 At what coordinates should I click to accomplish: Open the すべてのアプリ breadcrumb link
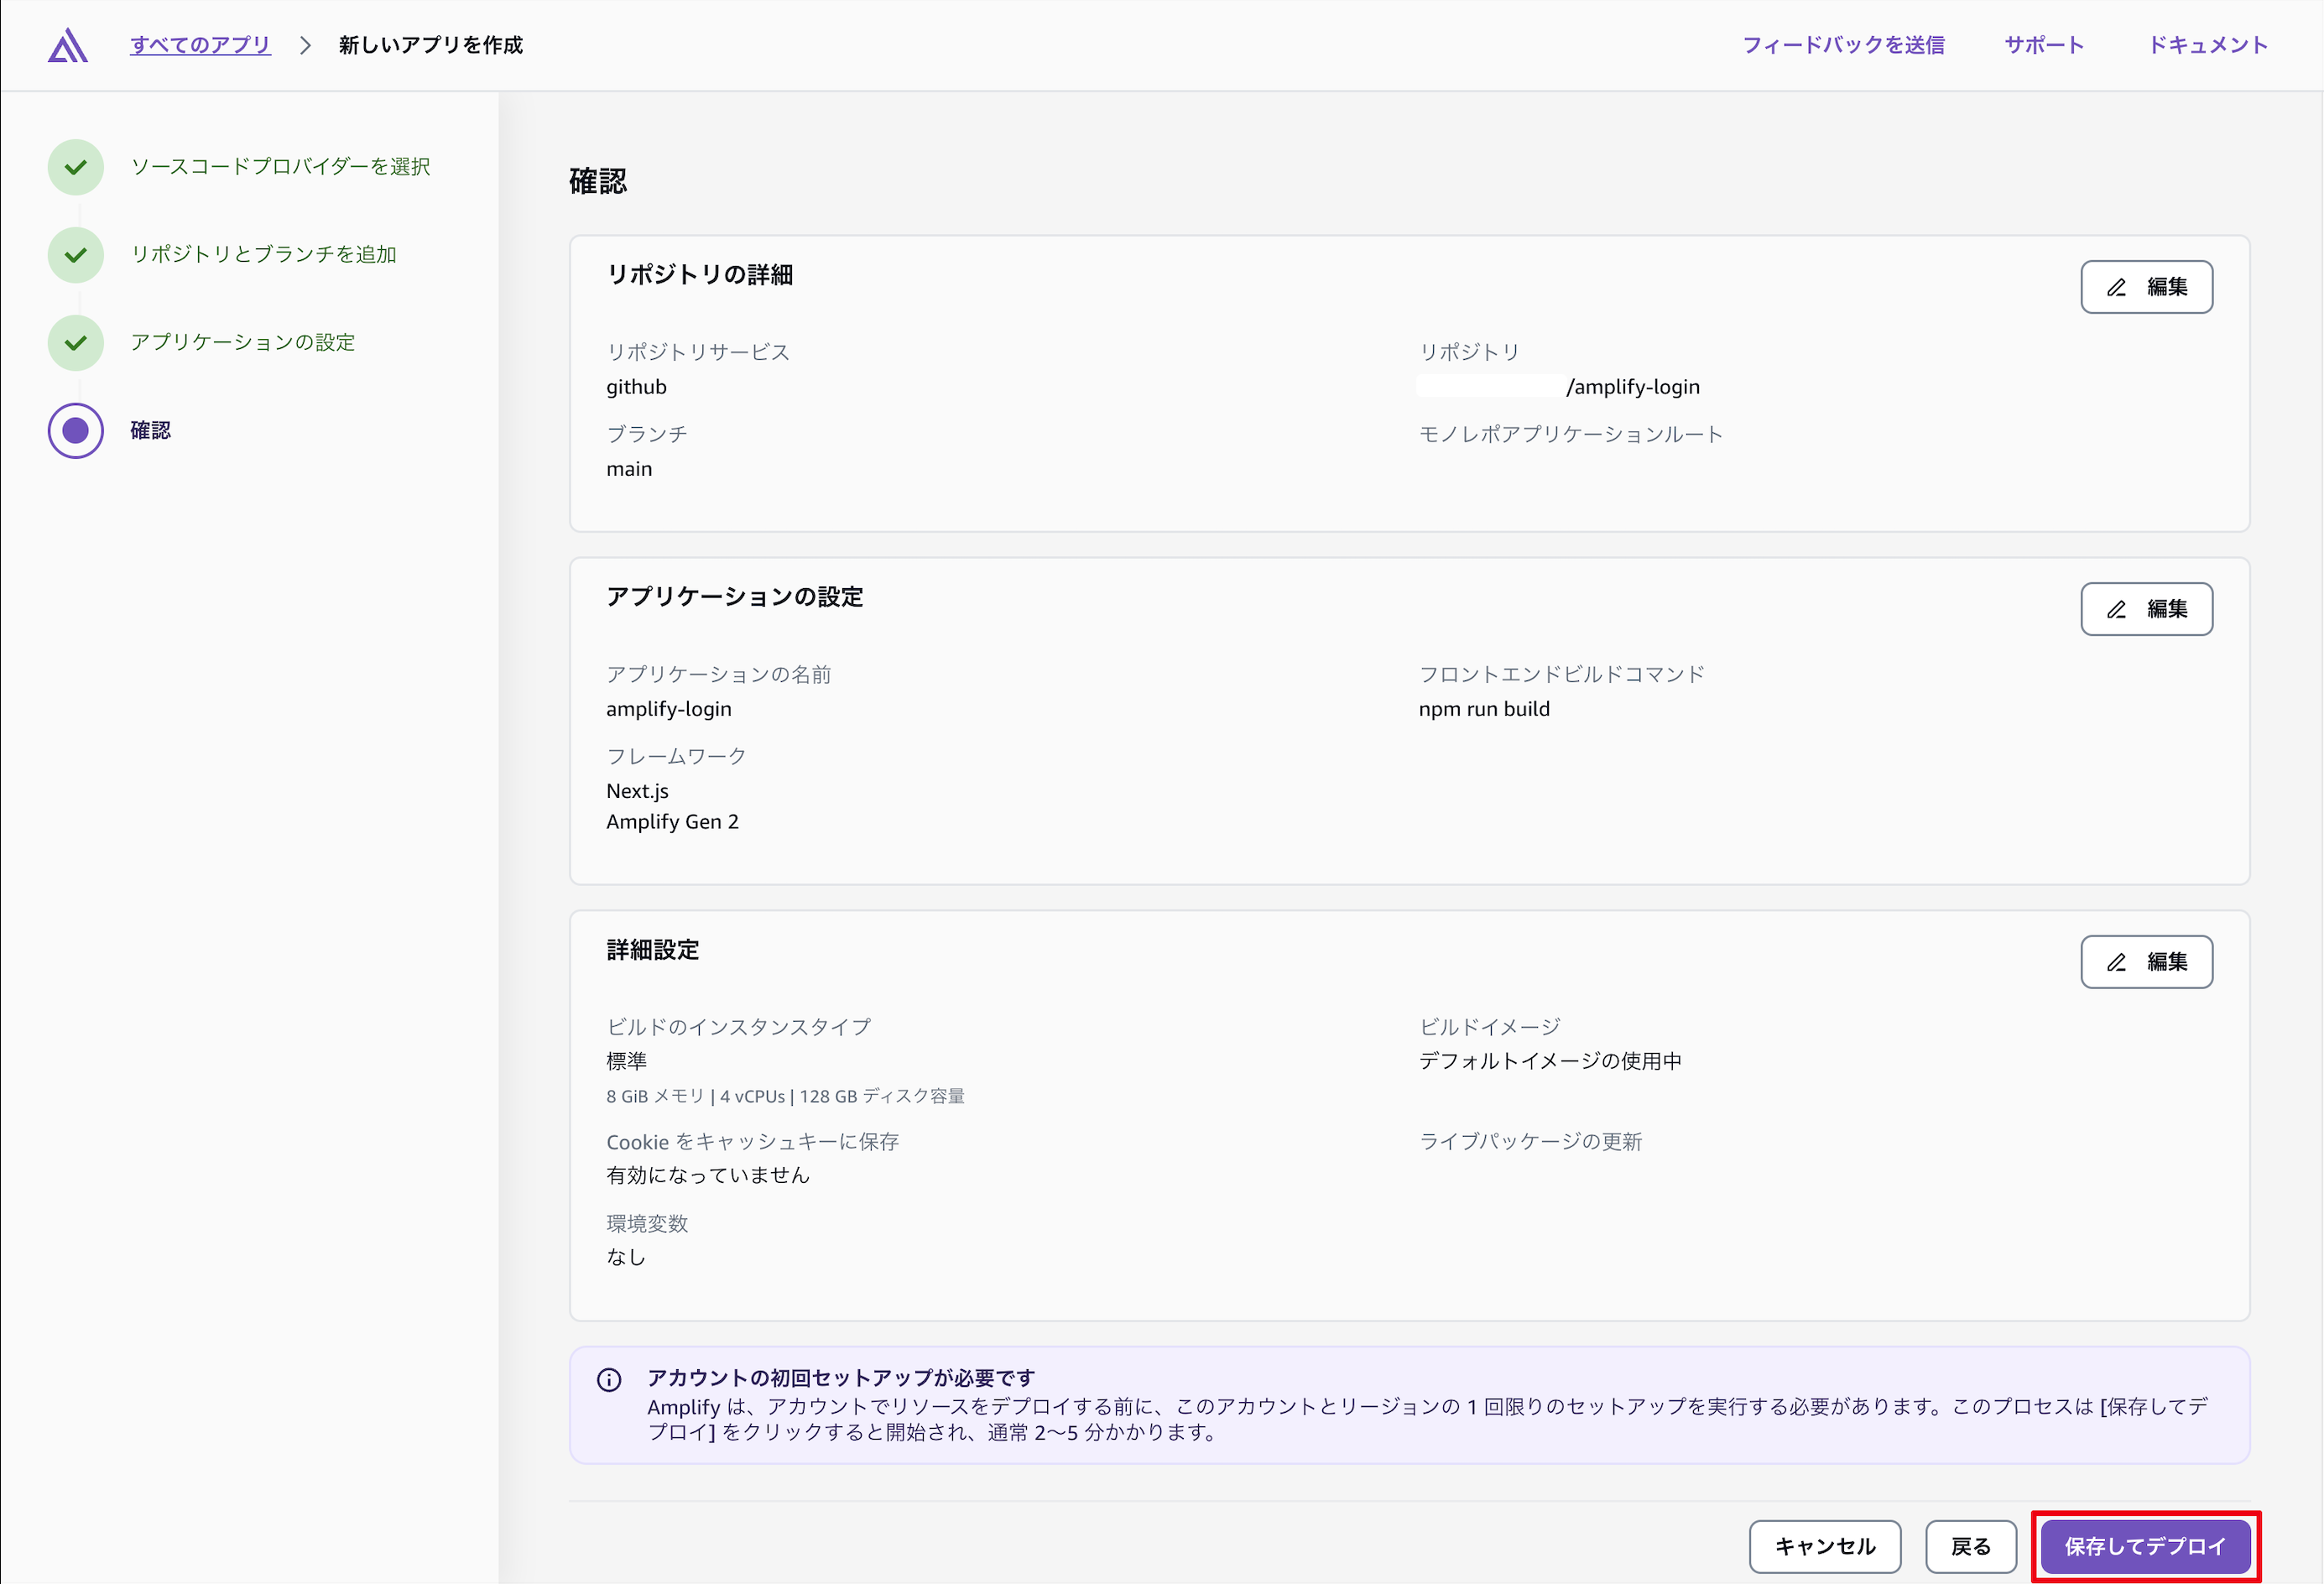(x=200, y=46)
